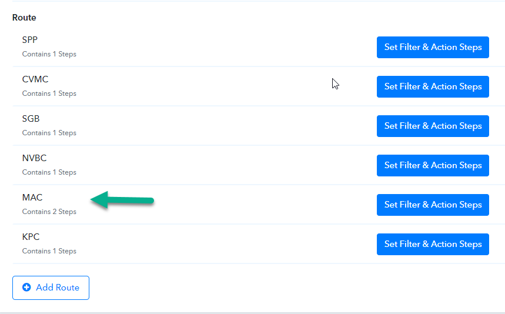
Task: Open Set Filter & Action Steps for SGB
Action: (x=433, y=126)
